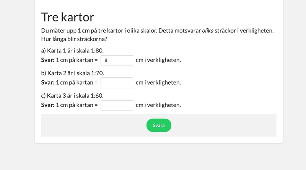
Task: Click "cm i verkligheten" after the Karta 2 field
Action: click(x=158, y=82)
